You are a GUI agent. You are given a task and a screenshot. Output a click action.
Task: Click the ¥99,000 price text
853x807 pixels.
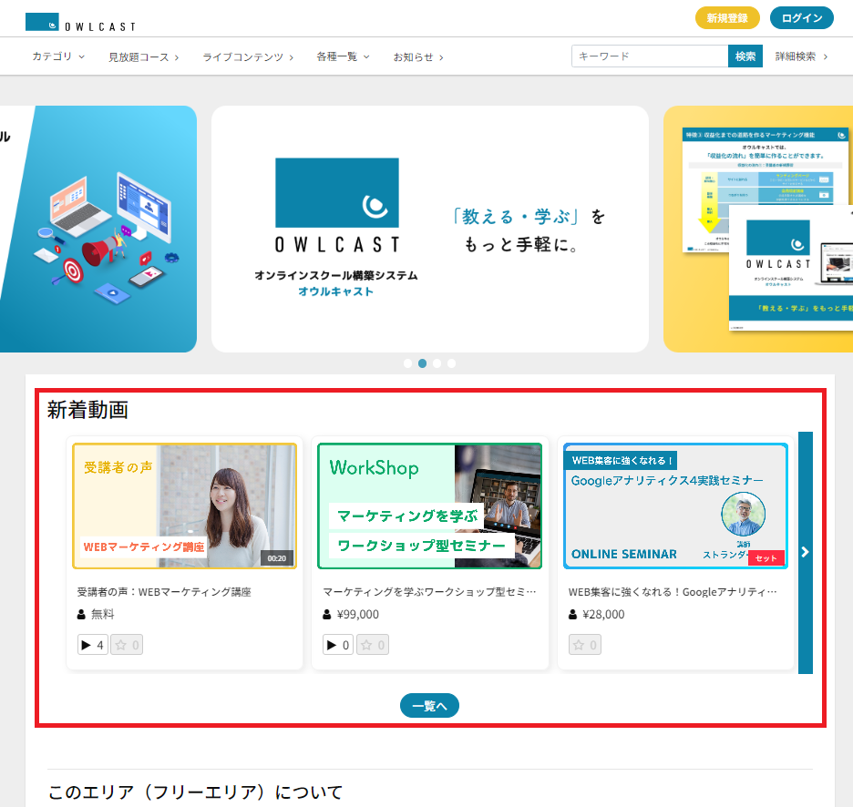coord(358,615)
